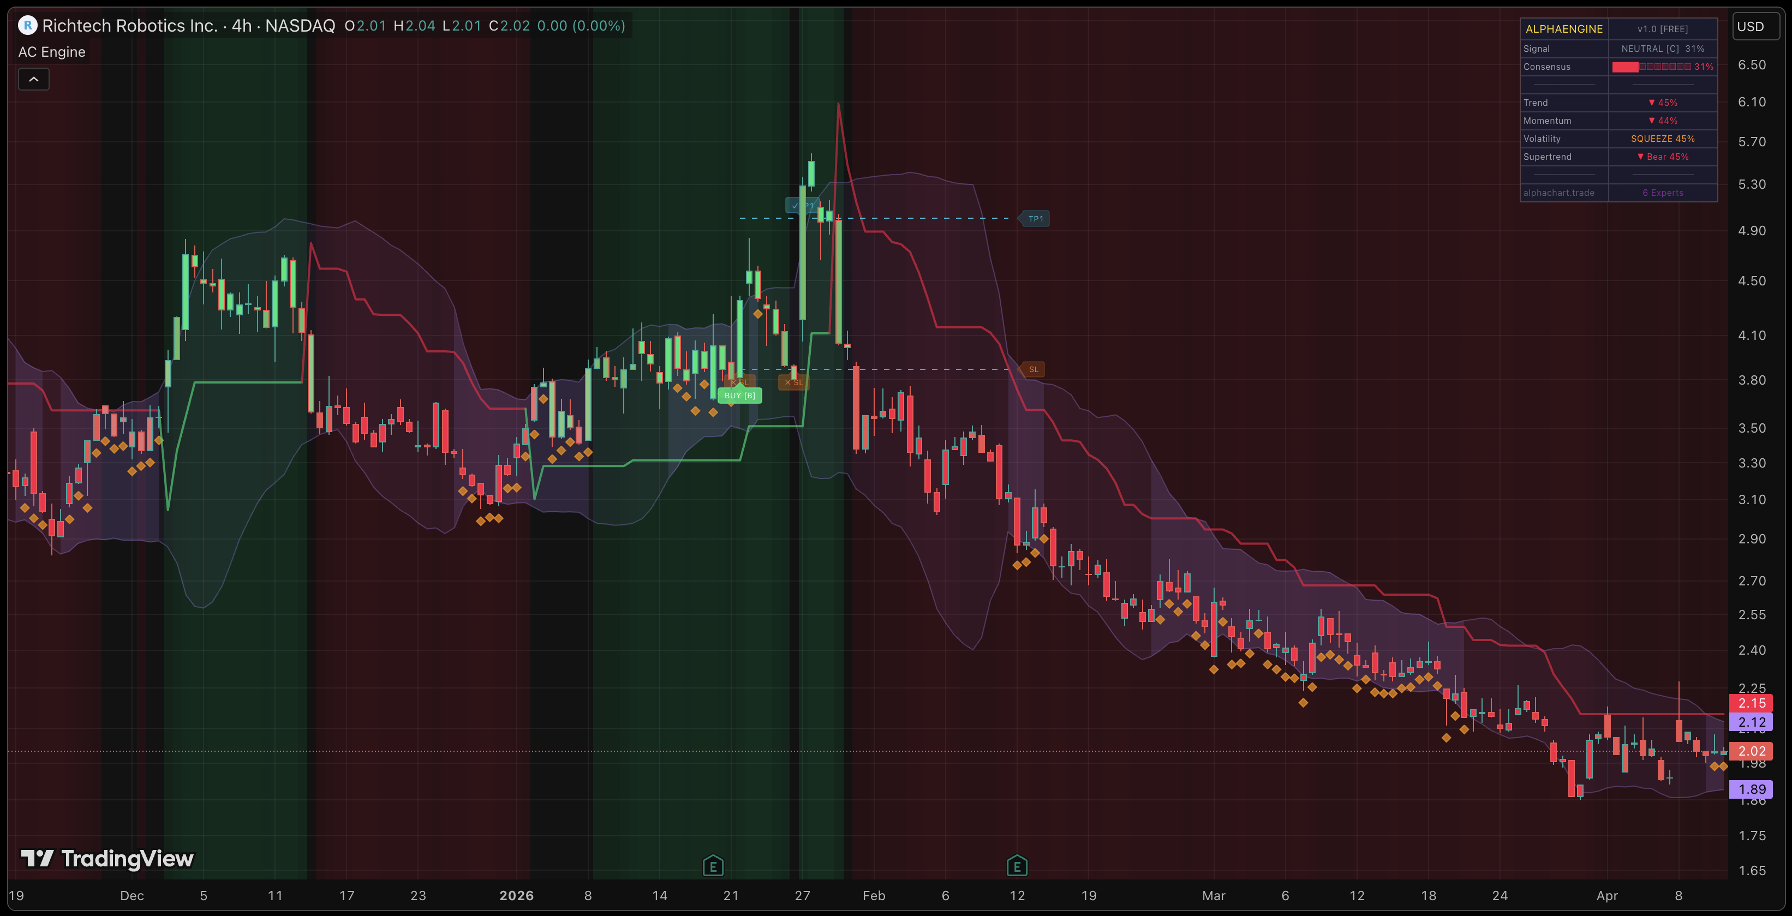Click the checkmark TP1 hit label on chart
Viewport: 1792px width, 916px height.
coord(802,205)
